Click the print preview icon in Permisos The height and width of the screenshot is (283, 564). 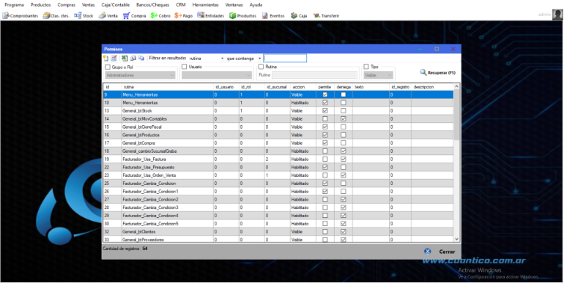[133, 59]
